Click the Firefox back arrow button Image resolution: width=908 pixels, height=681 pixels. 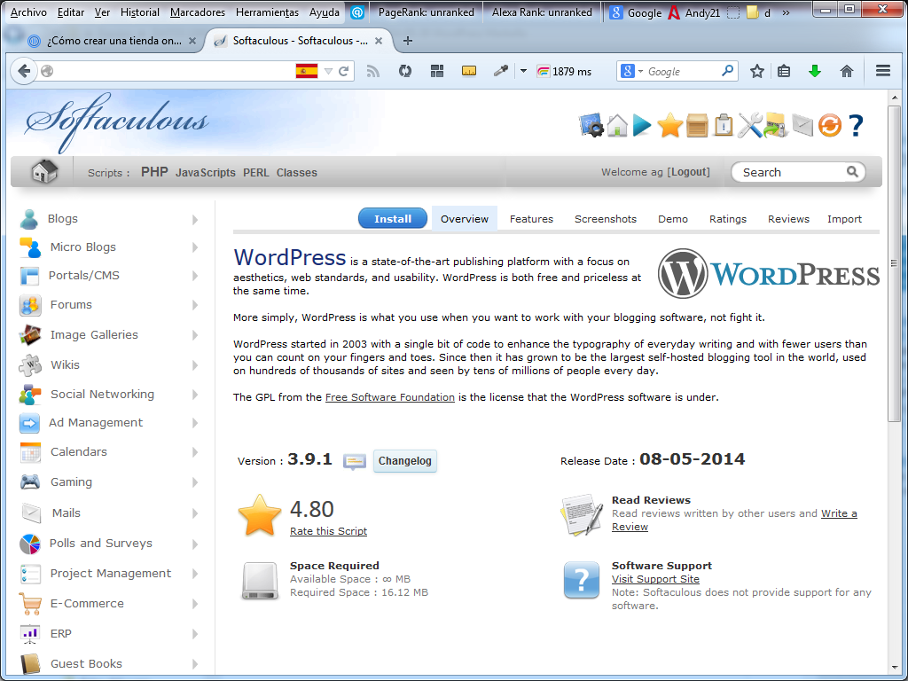click(24, 71)
